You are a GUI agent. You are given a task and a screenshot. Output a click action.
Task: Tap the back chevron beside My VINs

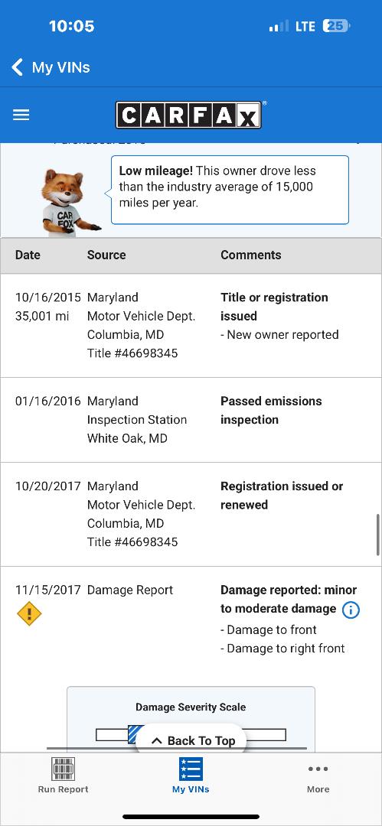[x=17, y=67]
